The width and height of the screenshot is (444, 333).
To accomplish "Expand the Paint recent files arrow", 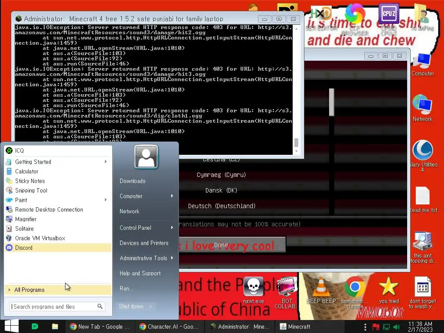I will pos(106,200).
